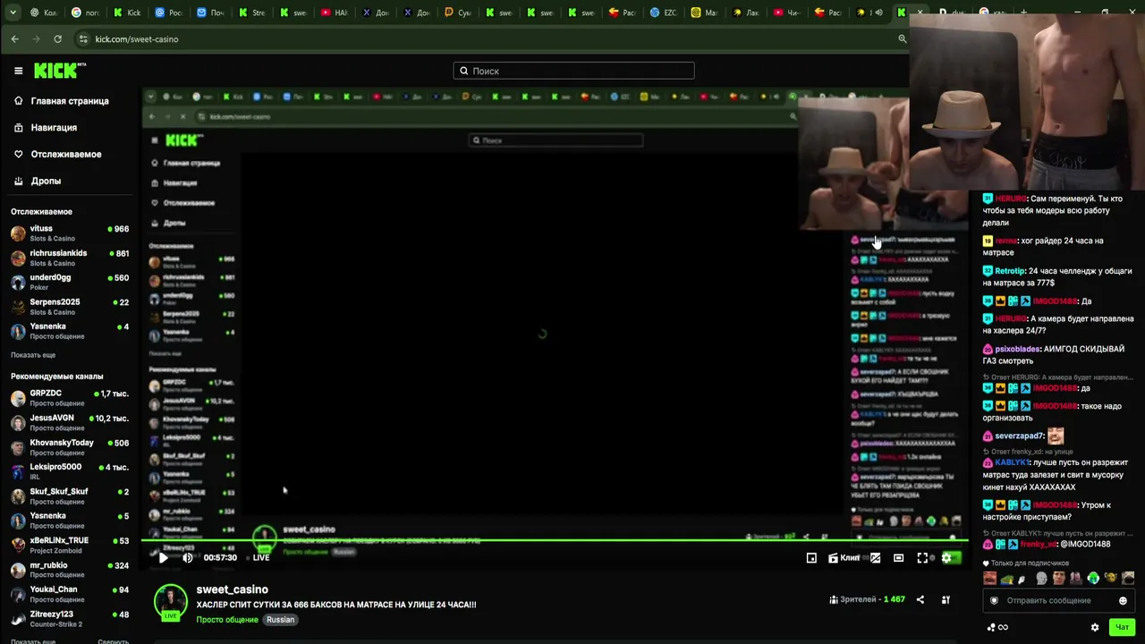Toggle the crossed-out player icon

(875, 557)
